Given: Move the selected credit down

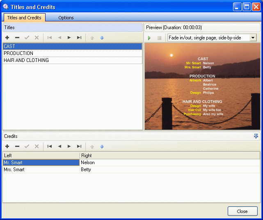Looking at the screenshot, I should point(102,147).
